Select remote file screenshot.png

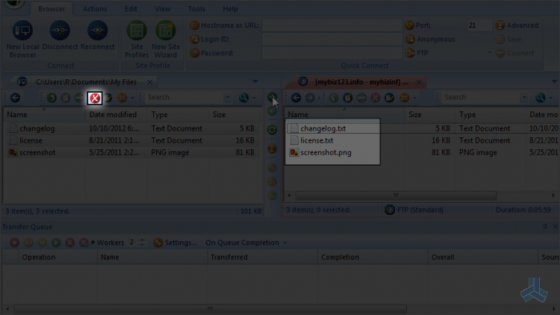tap(326, 152)
